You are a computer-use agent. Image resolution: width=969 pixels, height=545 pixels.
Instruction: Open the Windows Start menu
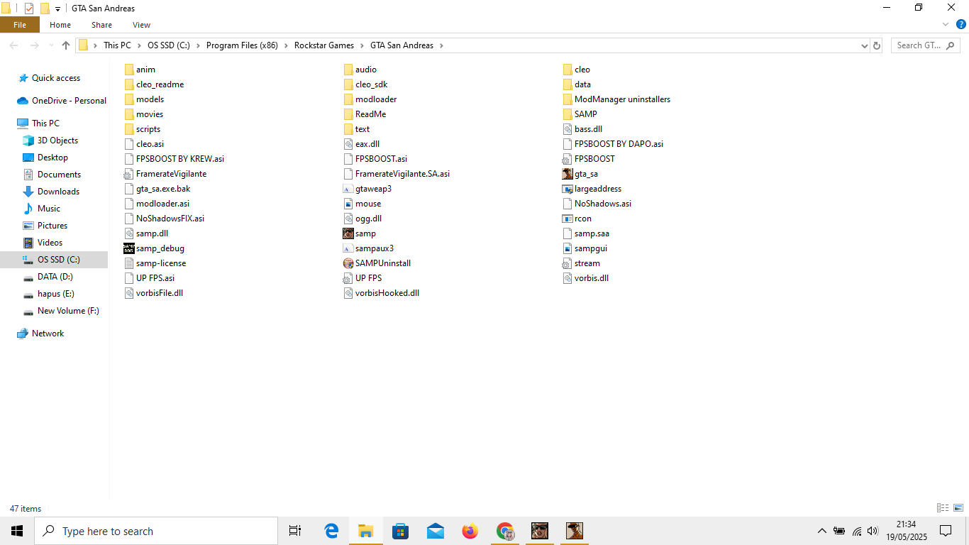click(x=17, y=531)
